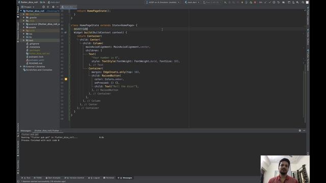Image resolution: width=326 pixels, height=183 pixels.
Task: Expand the gradle folder
Action: tap(24, 18)
